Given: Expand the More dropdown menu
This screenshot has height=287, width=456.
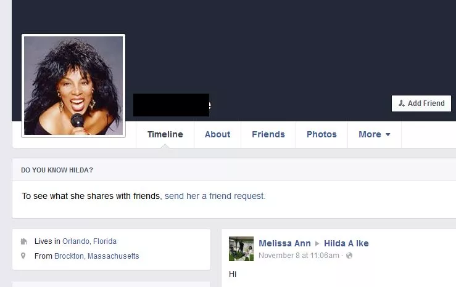Looking at the screenshot, I should pos(375,134).
